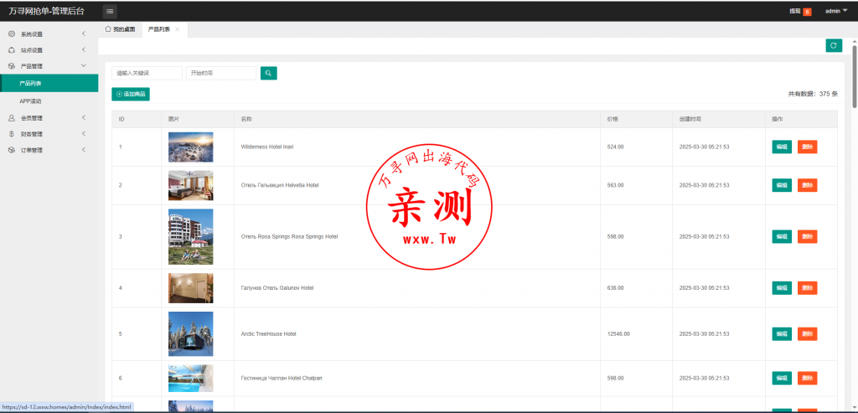The image size is (858, 413).
Task: Delete the Arctic TreeHouse Hotel row
Action: [x=807, y=334]
